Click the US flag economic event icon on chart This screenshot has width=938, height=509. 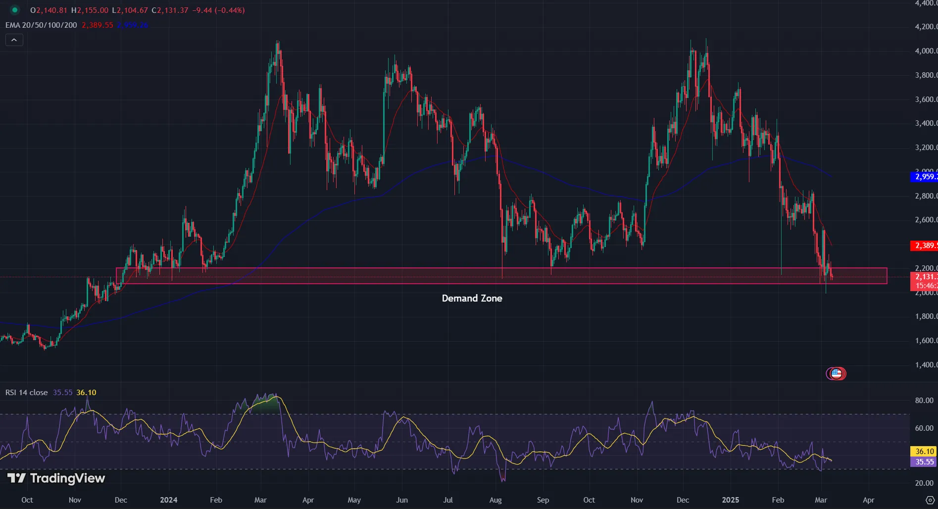coord(837,373)
